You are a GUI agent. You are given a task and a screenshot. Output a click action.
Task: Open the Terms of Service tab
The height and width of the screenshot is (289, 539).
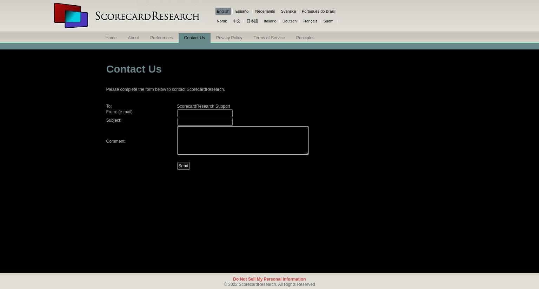269,38
